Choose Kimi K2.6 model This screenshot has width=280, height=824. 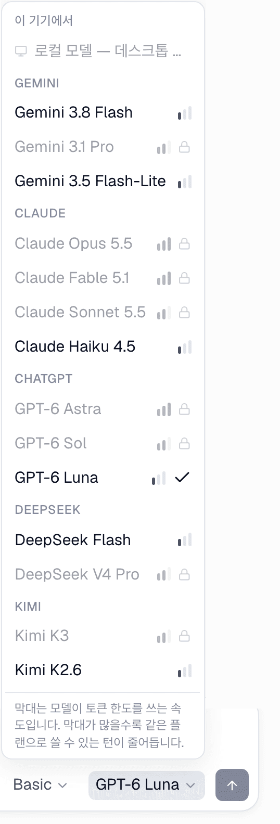tap(103, 671)
